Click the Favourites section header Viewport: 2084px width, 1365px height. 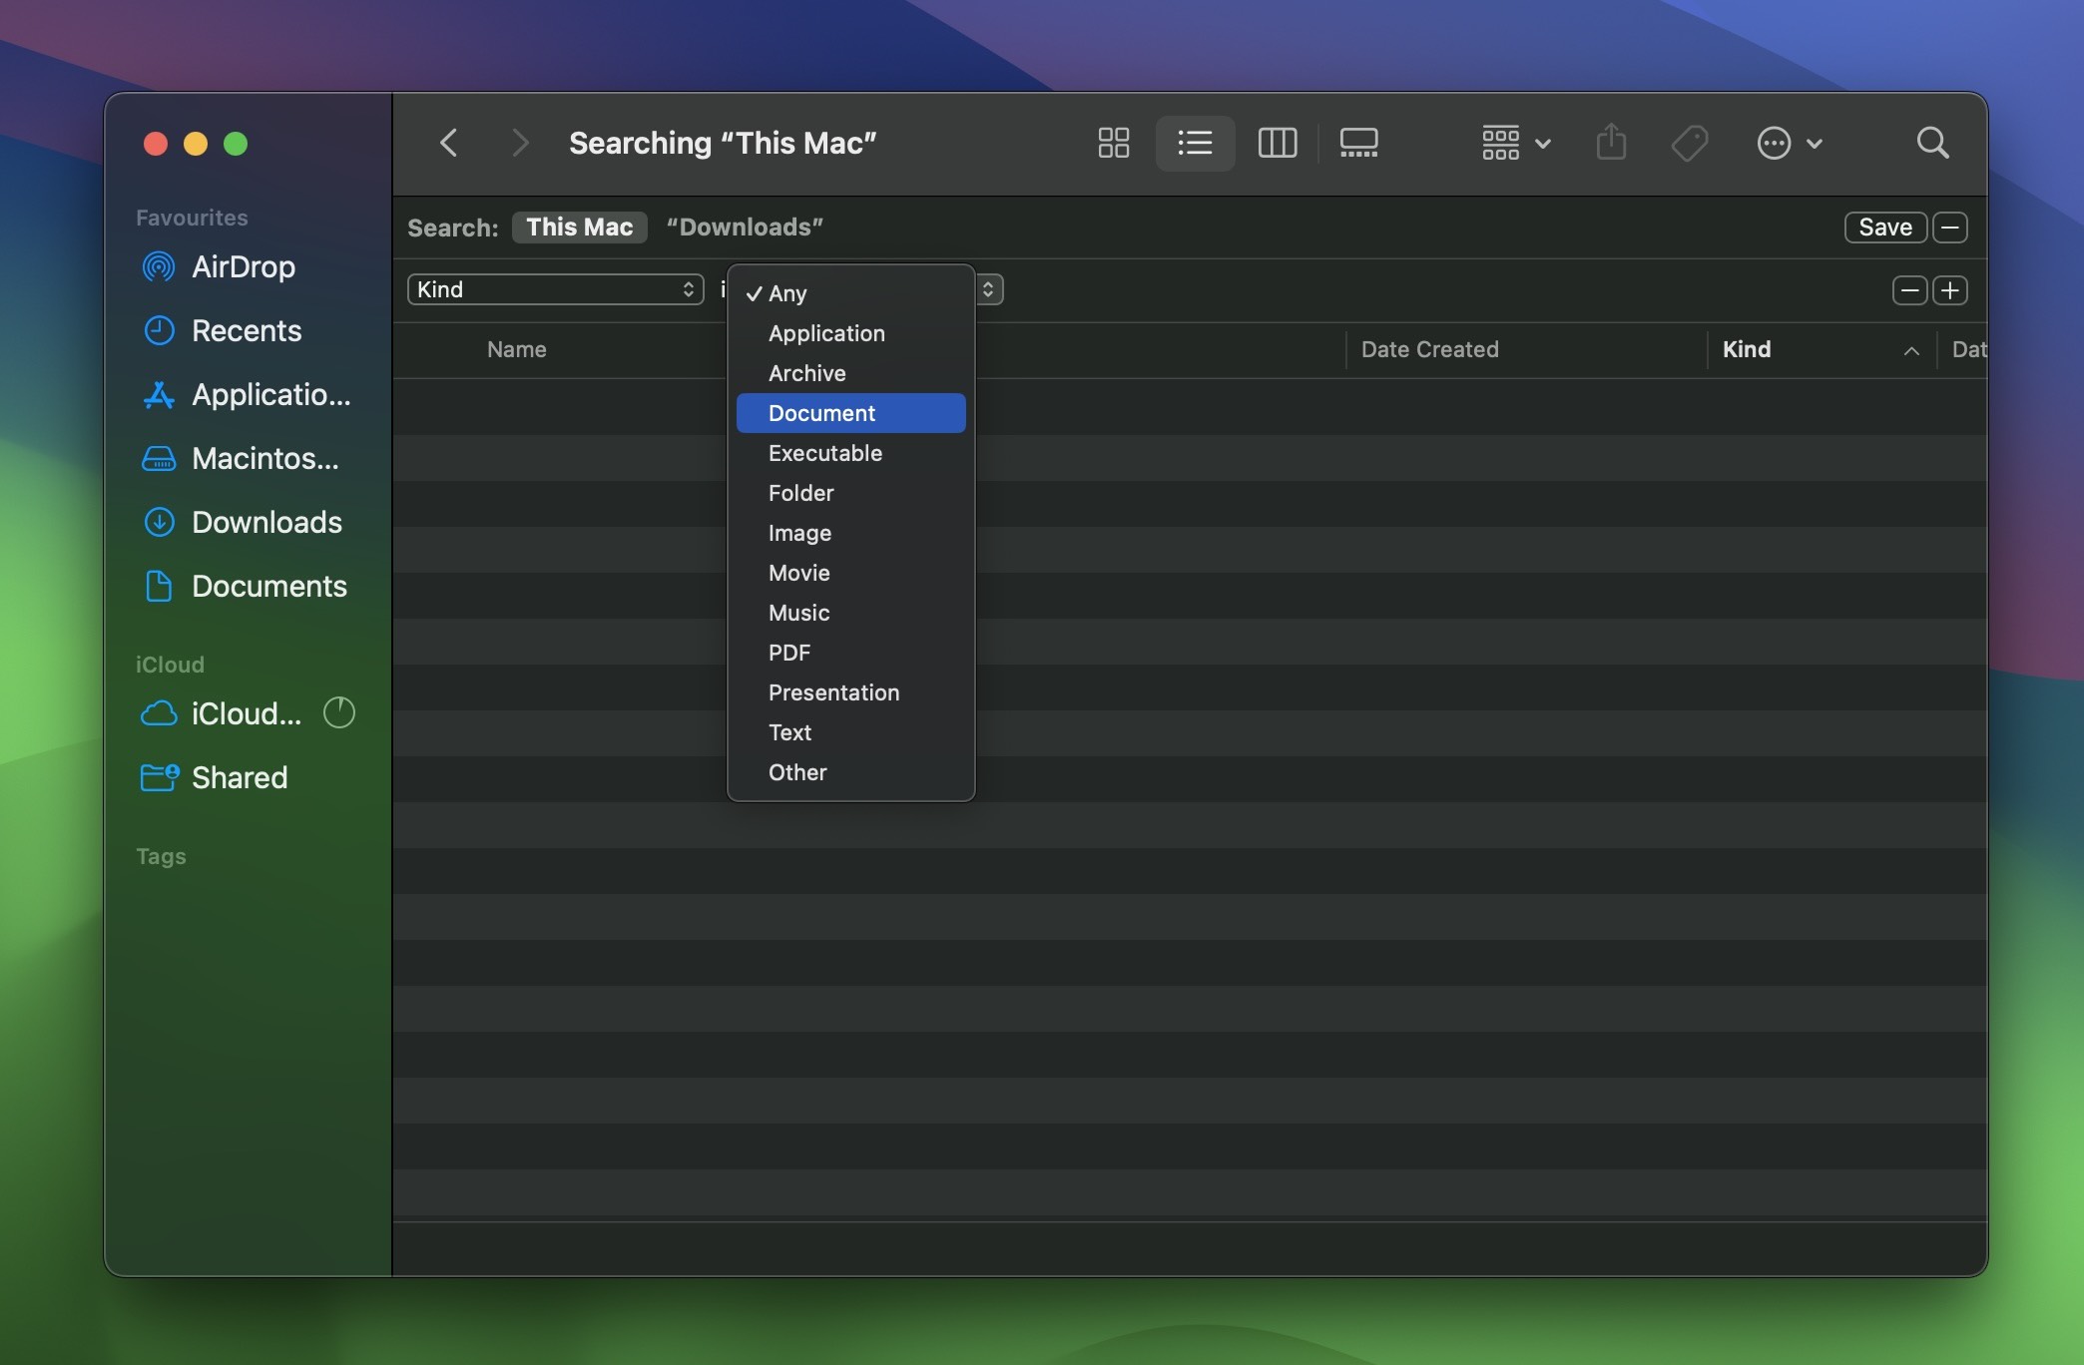point(192,218)
